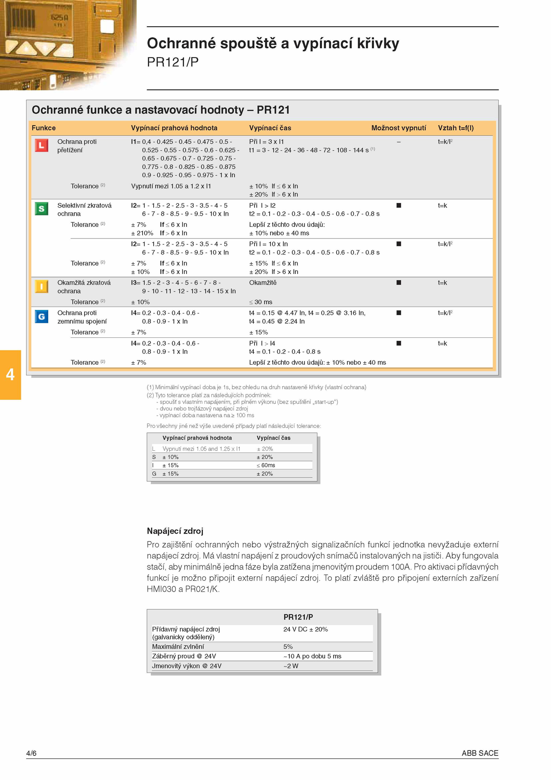Click footnote (1) 'Minimální vypínací doba'
The height and width of the screenshot is (780, 551).
tap(257, 387)
